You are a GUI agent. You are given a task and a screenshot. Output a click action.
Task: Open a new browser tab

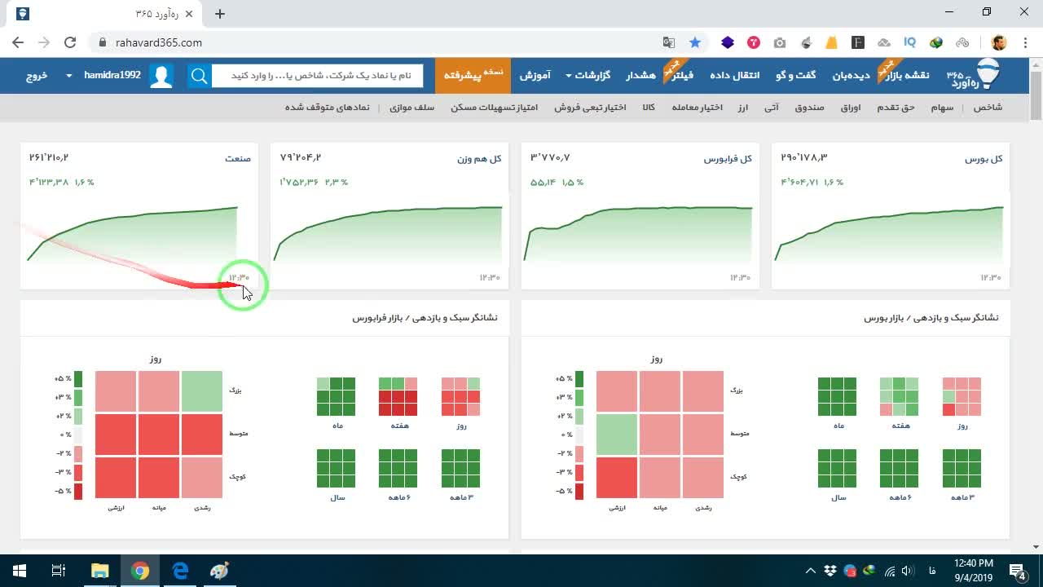click(x=220, y=13)
